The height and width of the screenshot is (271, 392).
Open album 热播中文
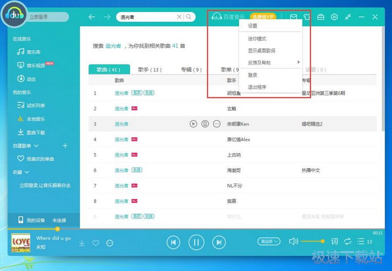311,171
